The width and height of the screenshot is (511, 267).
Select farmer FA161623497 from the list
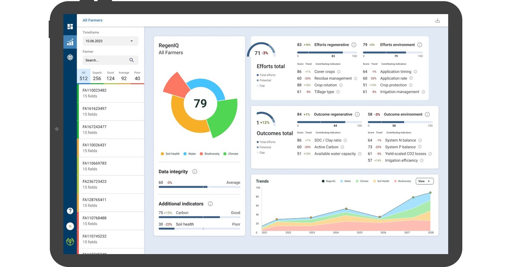111,111
